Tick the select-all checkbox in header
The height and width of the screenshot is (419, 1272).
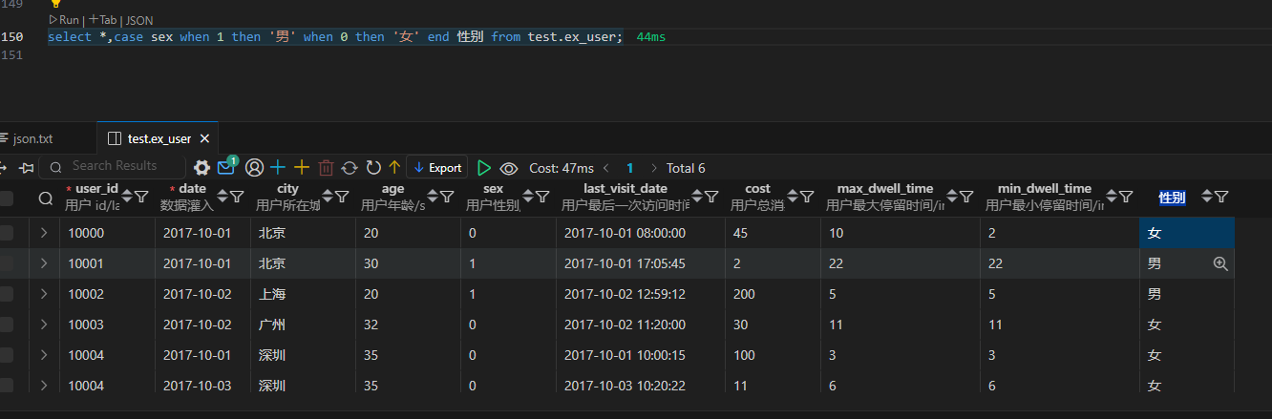point(7,198)
